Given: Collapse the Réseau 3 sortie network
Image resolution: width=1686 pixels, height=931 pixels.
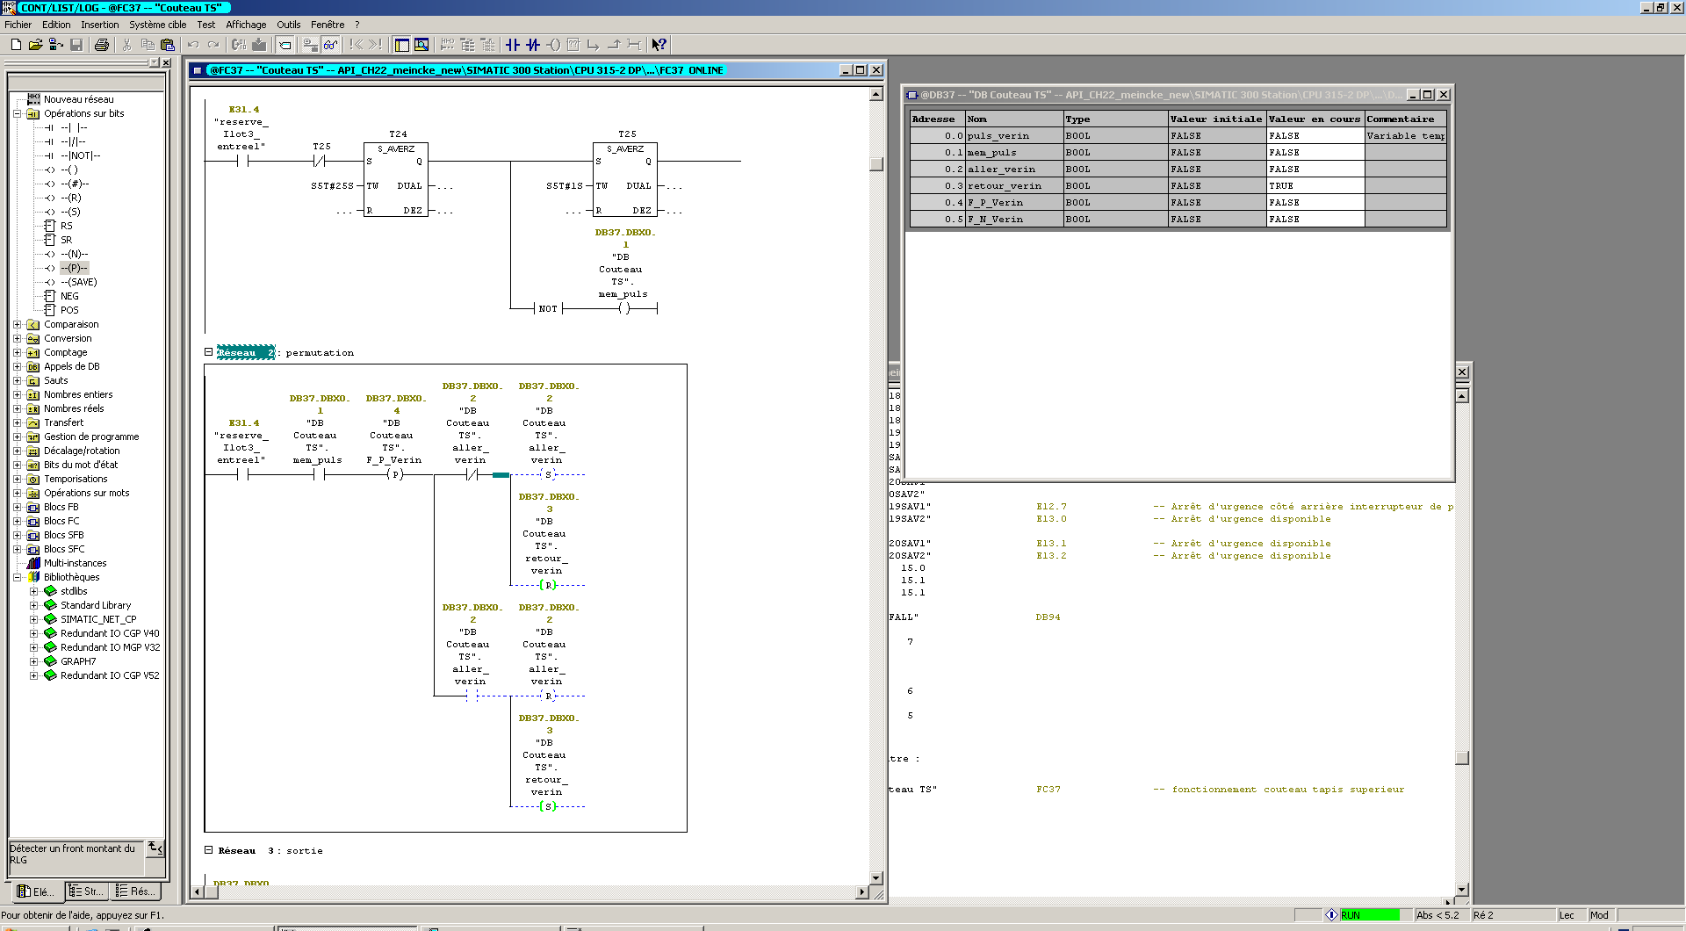Looking at the screenshot, I should (209, 850).
